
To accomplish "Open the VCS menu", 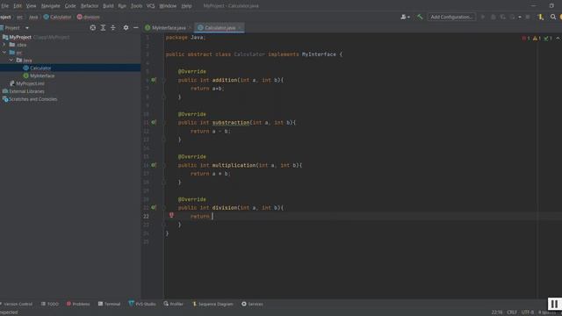I will coord(150,6).
